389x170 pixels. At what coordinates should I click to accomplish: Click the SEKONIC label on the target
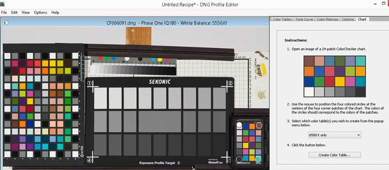160,82
